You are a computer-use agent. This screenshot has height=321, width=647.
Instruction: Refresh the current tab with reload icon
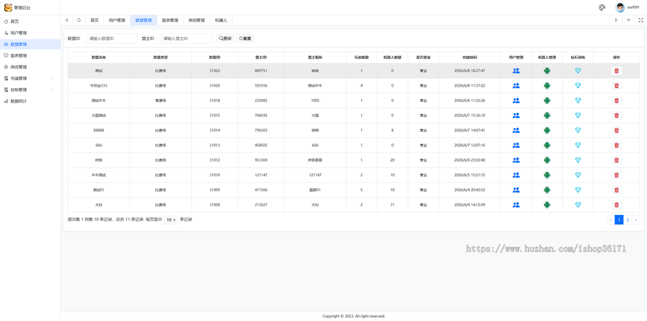pos(79,20)
